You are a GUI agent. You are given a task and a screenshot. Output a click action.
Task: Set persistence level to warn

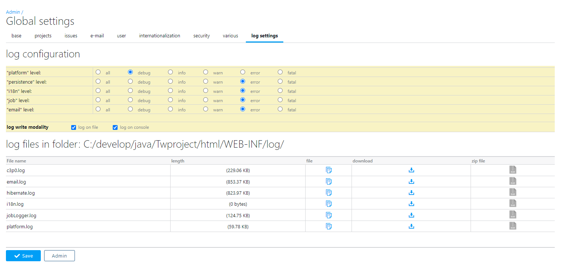tap(205, 81)
